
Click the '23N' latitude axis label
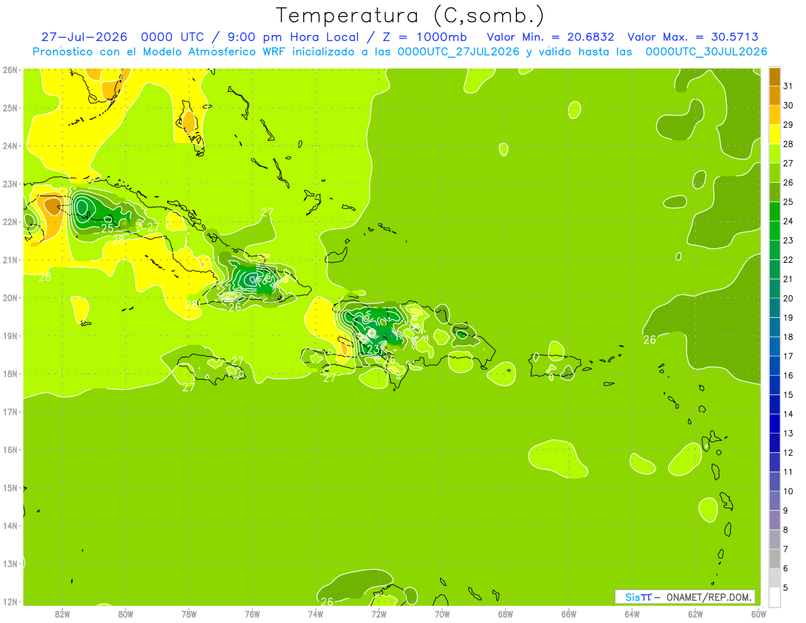[9, 183]
